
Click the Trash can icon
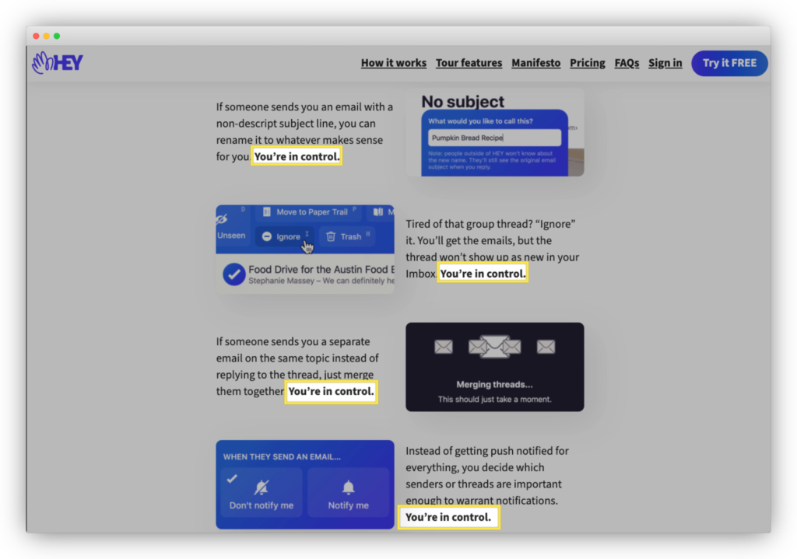click(331, 236)
